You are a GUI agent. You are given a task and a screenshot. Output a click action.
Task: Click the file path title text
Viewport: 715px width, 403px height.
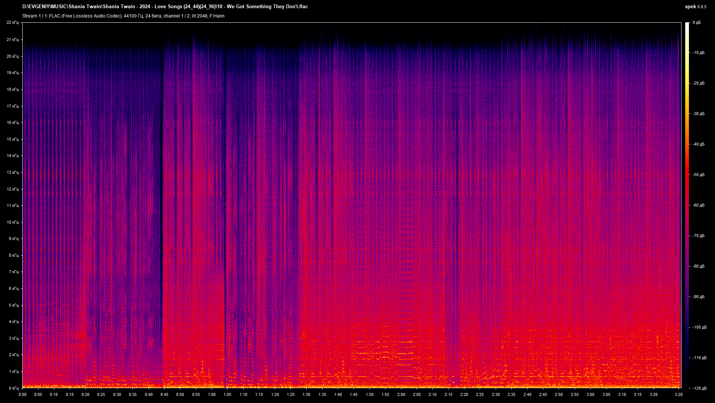click(x=165, y=6)
